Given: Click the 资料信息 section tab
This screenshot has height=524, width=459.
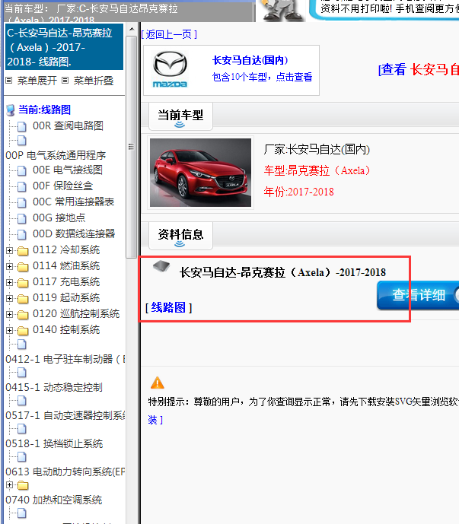Looking at the screenshot, I should tap(180, 236).
